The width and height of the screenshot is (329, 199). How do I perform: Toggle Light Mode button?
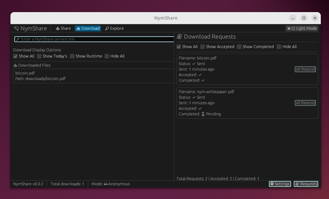point(302,28)
